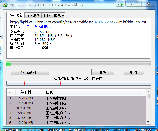Image resolution: width=158 pixels, height=131 pixels.
Task: Select thread row 1 with 15.285 MB
Action: click(x=76, y=98)
